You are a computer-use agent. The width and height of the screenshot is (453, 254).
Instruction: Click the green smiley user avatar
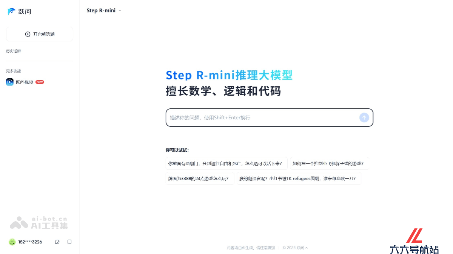[12, 242]
